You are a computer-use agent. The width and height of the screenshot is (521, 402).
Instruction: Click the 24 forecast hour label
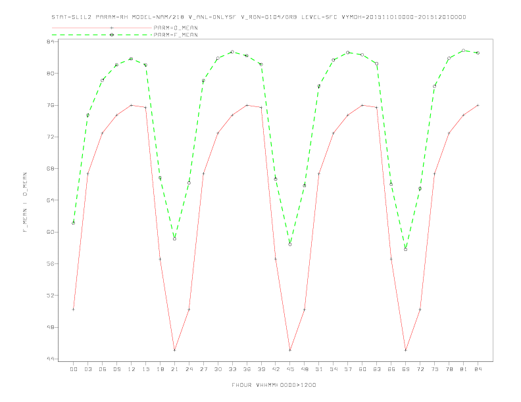click(189, 369)
